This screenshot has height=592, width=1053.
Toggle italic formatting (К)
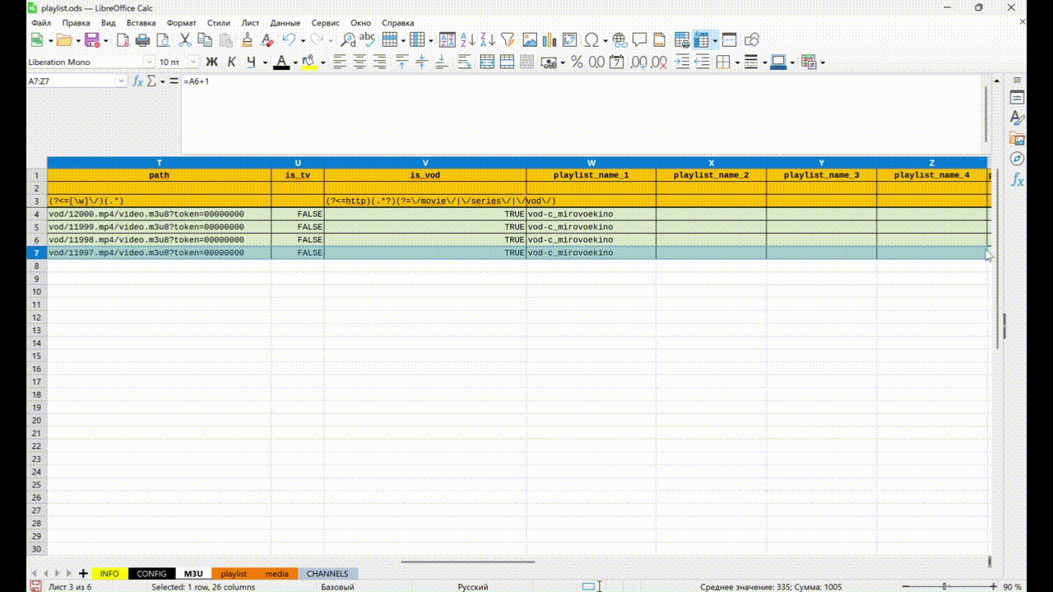231,62
